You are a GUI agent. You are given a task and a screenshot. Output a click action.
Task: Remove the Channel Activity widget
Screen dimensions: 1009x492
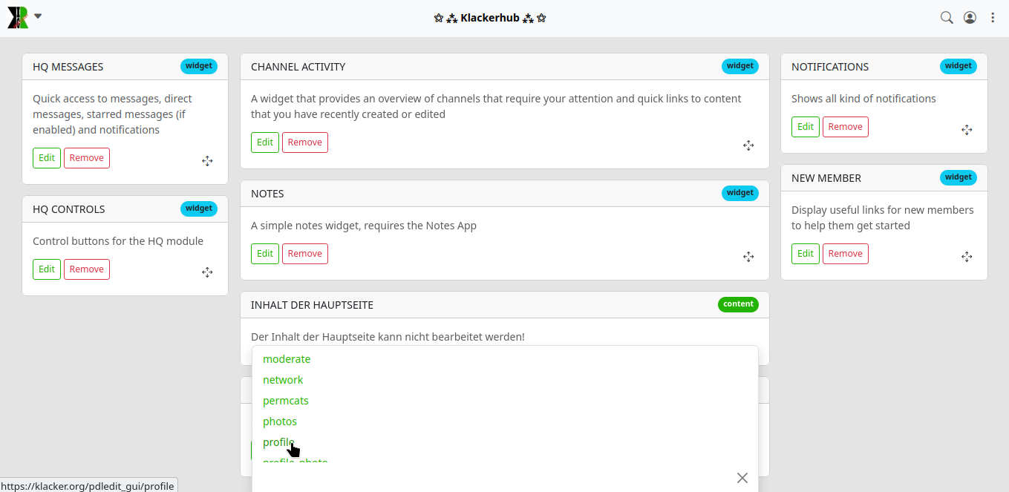tap(304, 142)
